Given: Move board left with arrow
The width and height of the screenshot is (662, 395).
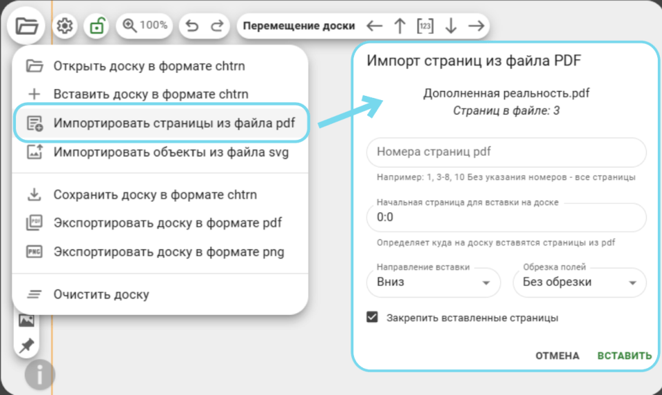Looking at the screenshot, I should (x=374, y=26).
